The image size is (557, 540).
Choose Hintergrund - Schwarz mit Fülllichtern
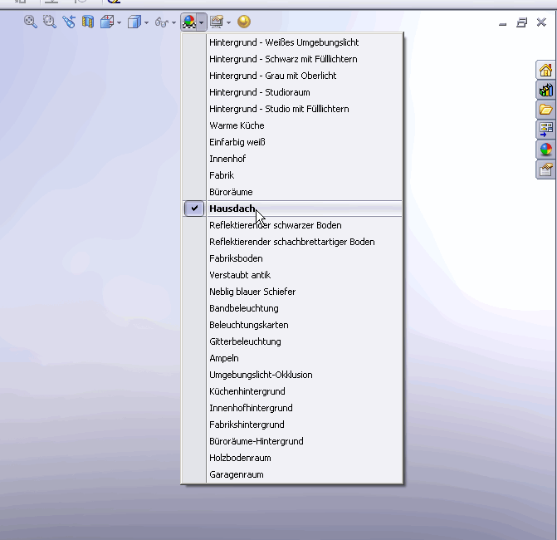[x=292, y=59]
